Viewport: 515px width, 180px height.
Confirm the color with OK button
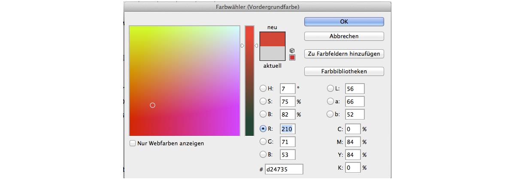point(344,21)
